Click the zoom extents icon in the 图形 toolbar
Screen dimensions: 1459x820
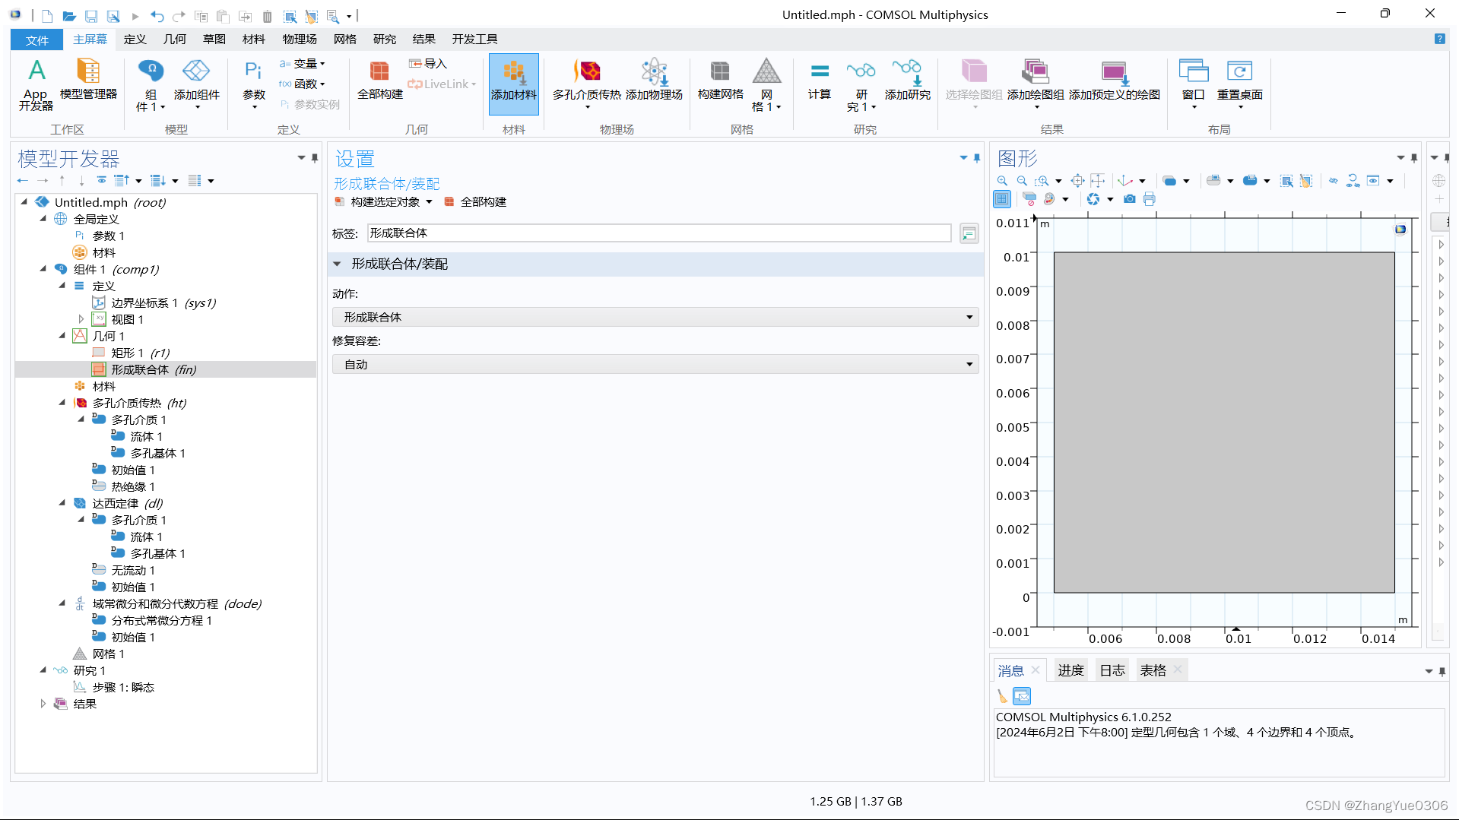coord(1077,181)
